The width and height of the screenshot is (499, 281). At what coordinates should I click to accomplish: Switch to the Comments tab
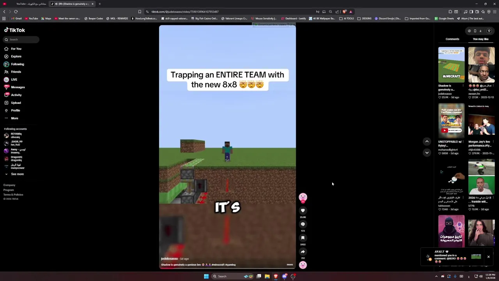click(x=452, y=39)
